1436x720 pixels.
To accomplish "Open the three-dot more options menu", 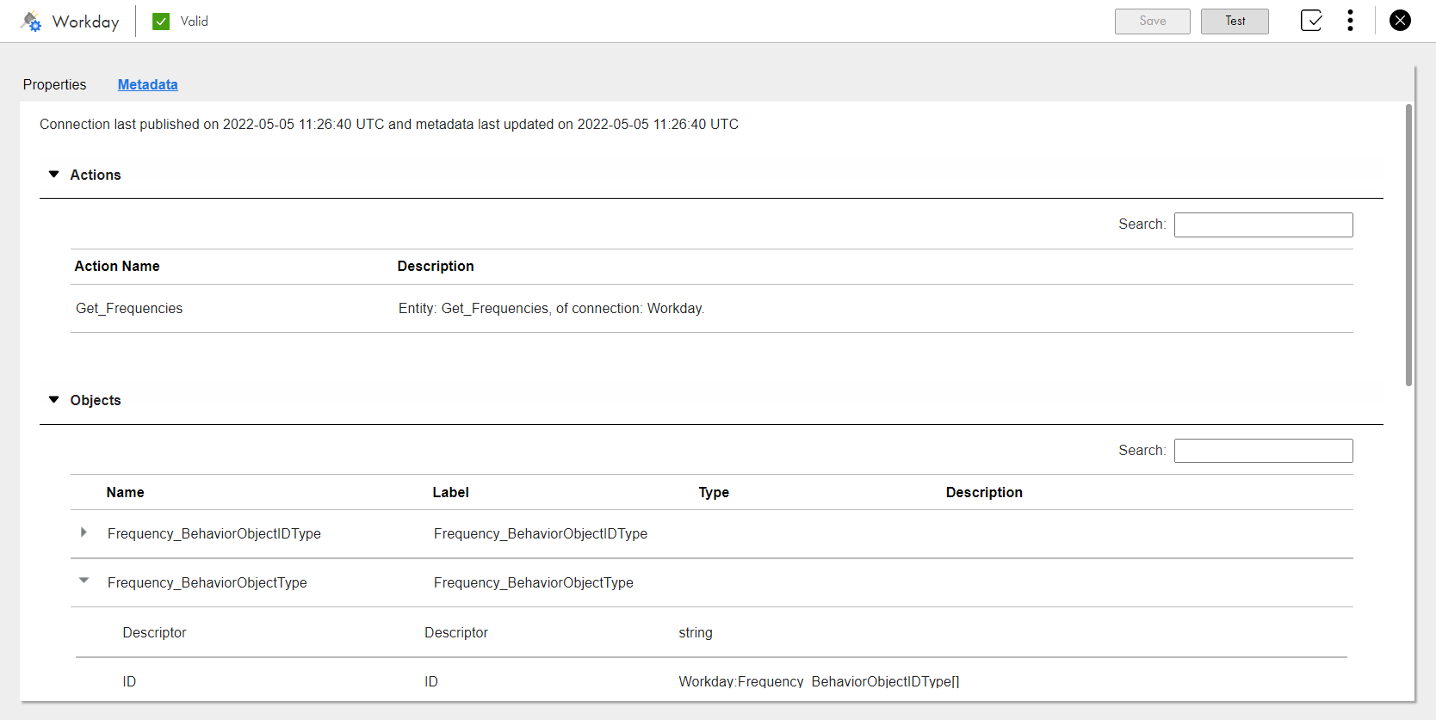I will (1350, 21).
